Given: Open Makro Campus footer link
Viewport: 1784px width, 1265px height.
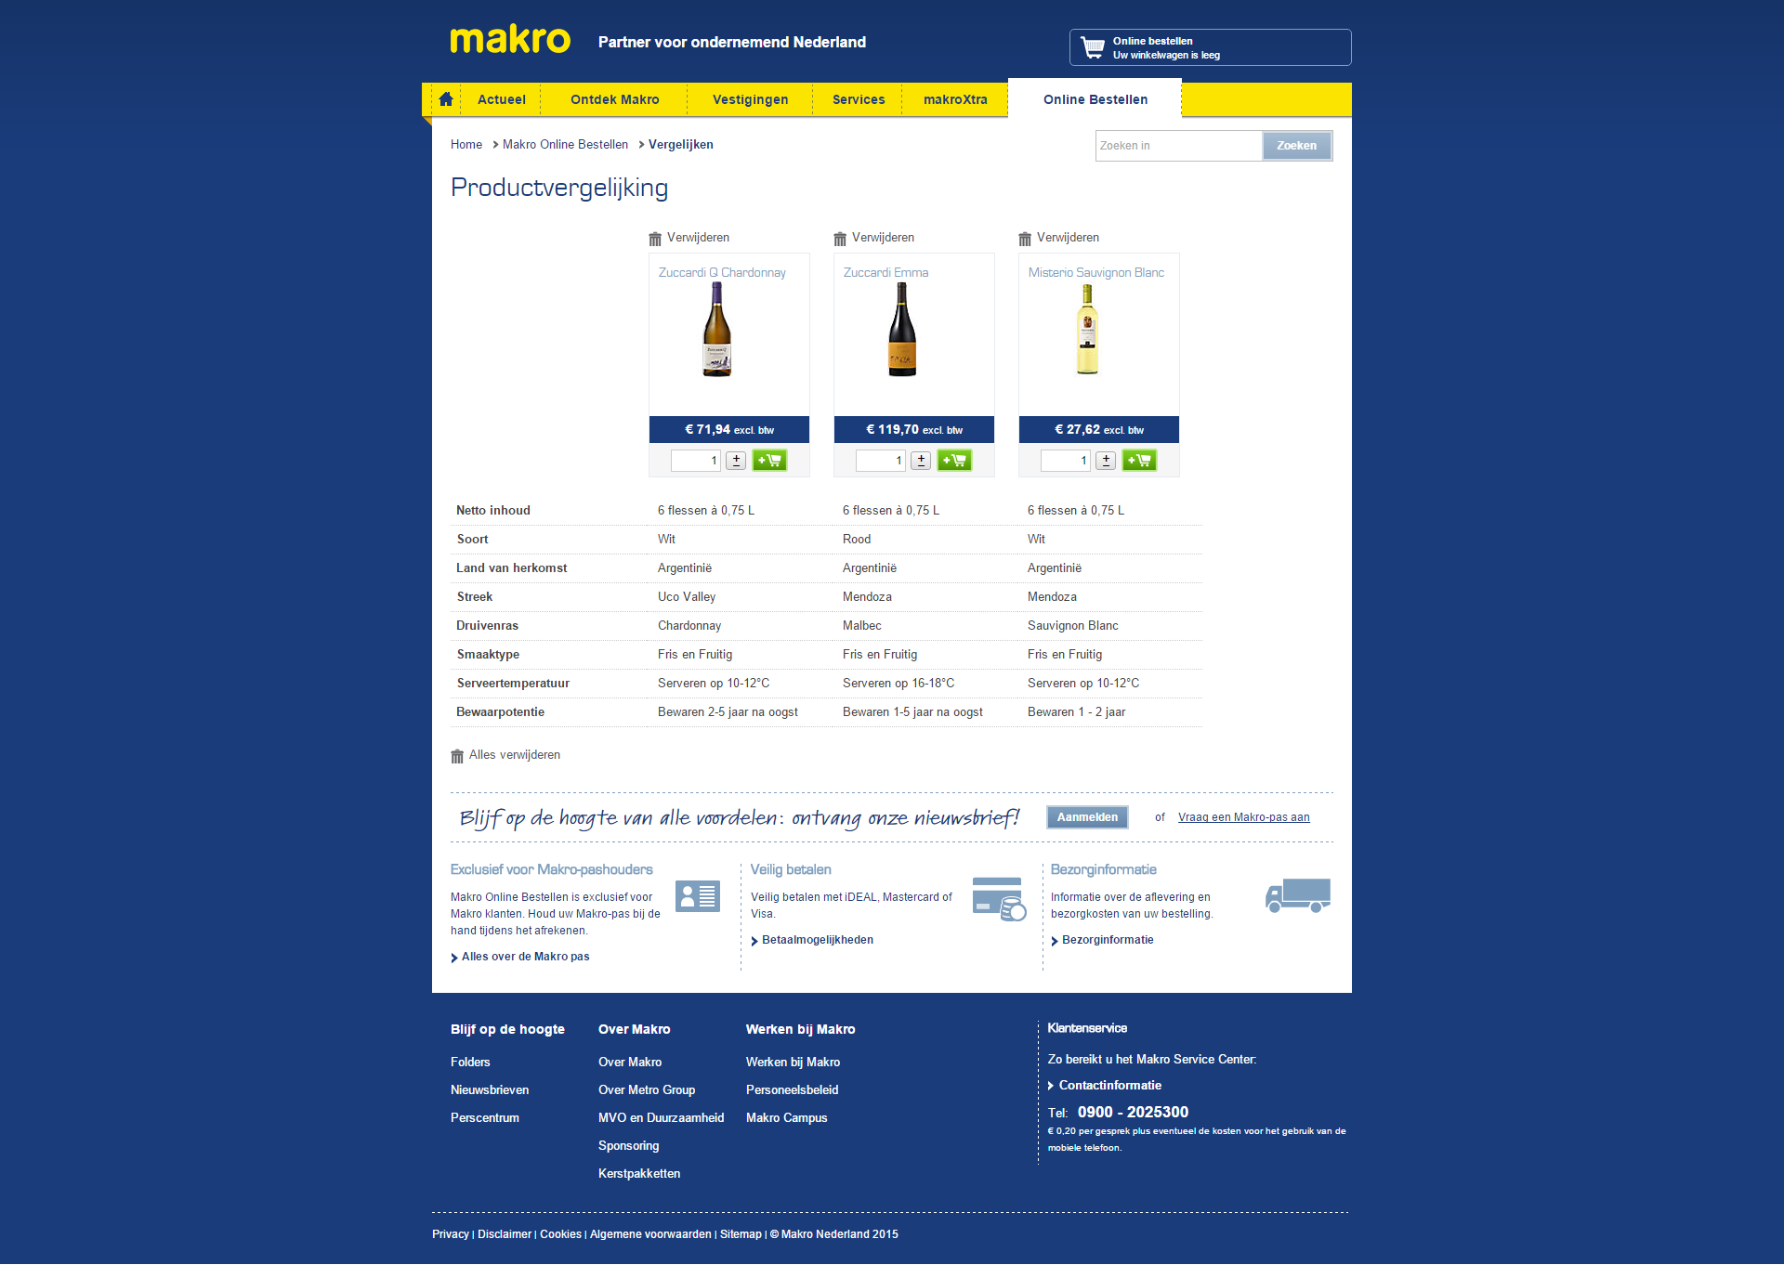Looking at the screenshot, I should click(786, 1118).
